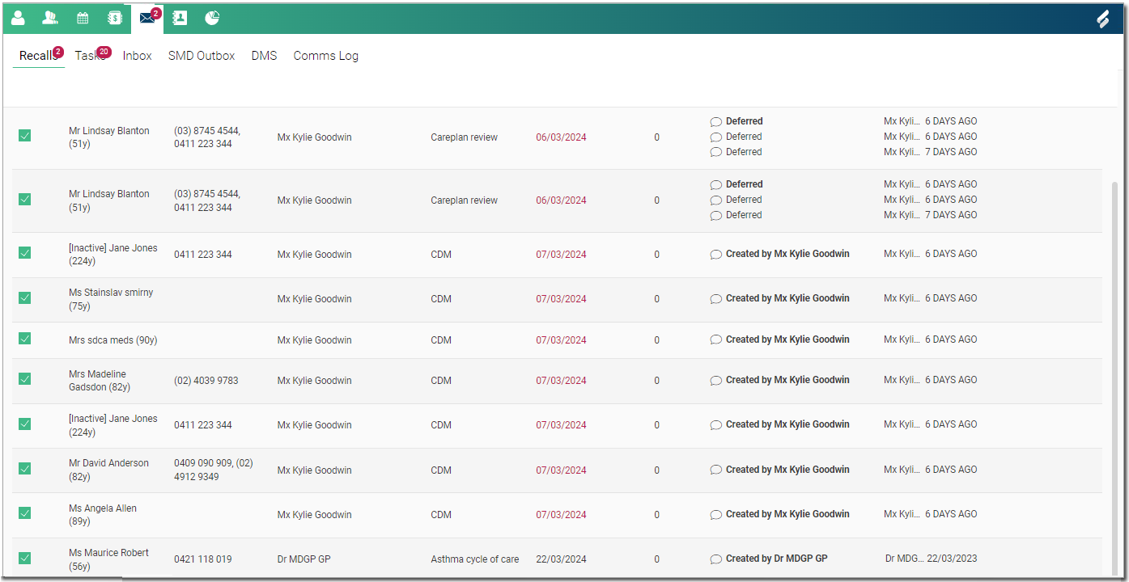
Task: Click the app logo in top right corner
Action: point(1102,19)
